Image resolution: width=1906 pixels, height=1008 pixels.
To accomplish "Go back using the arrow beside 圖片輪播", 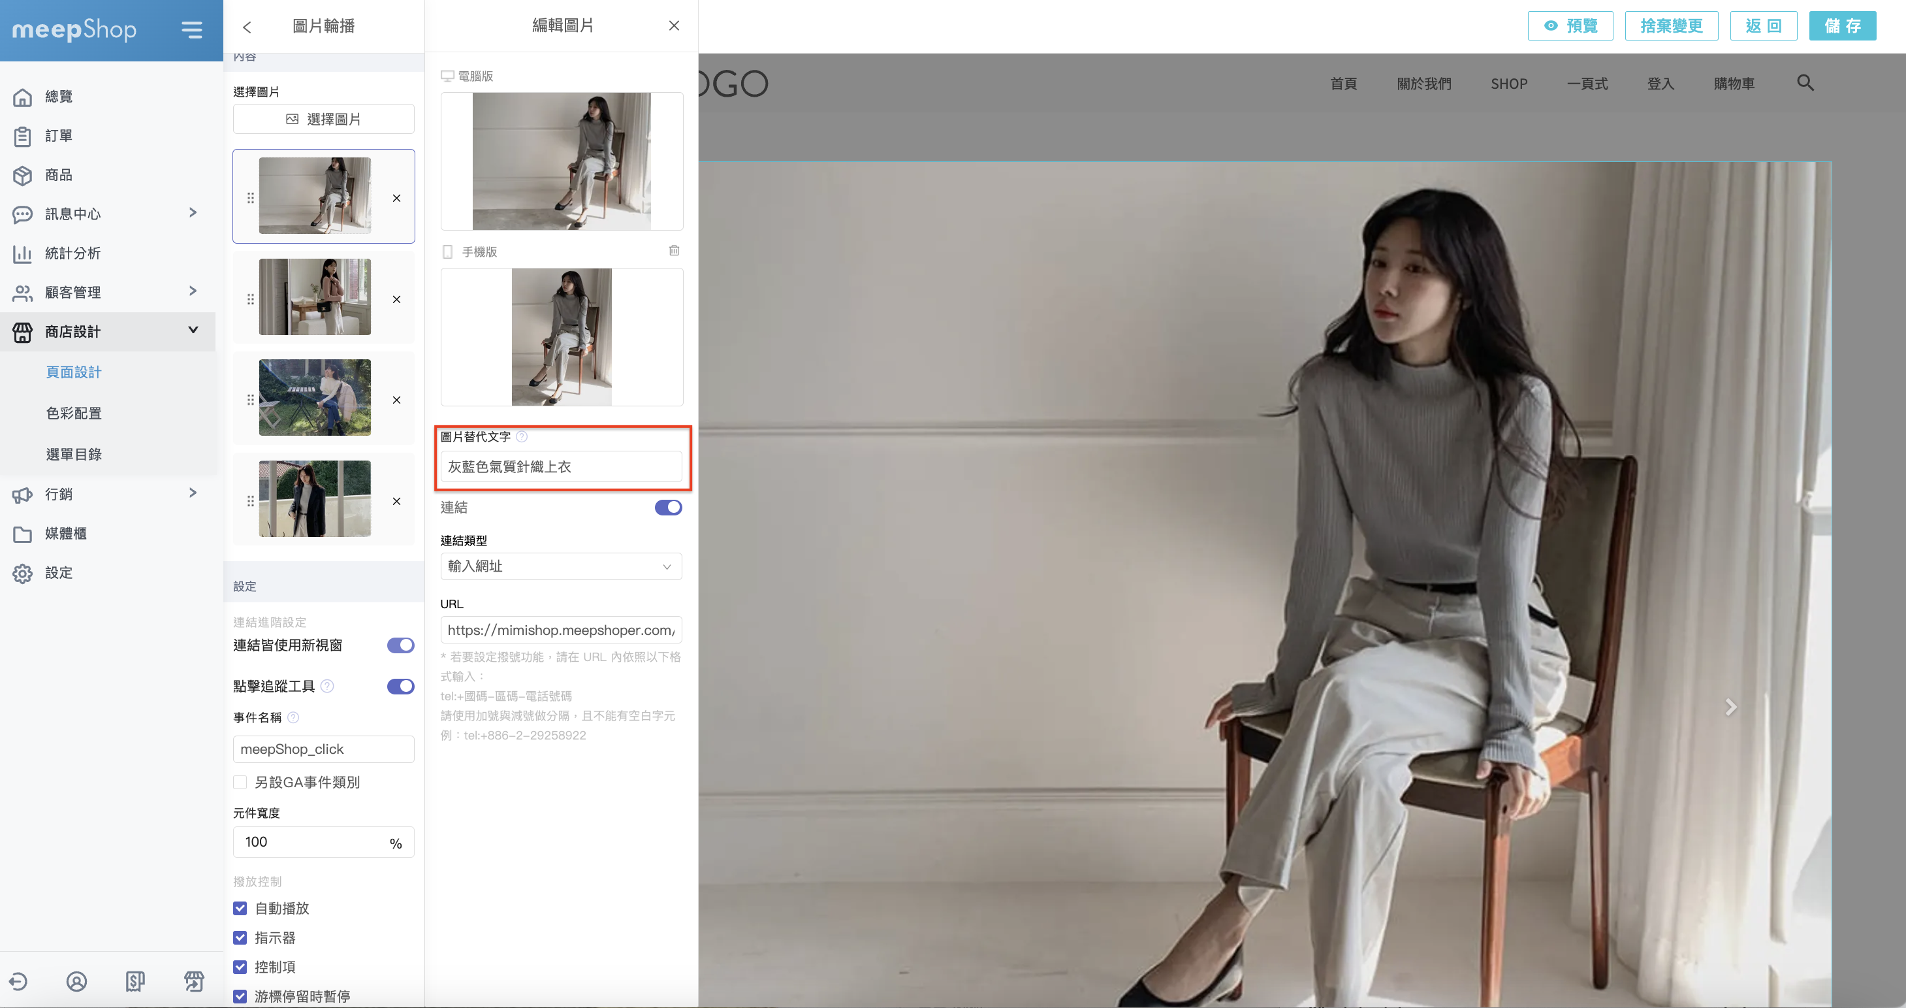I will point(247,27).
